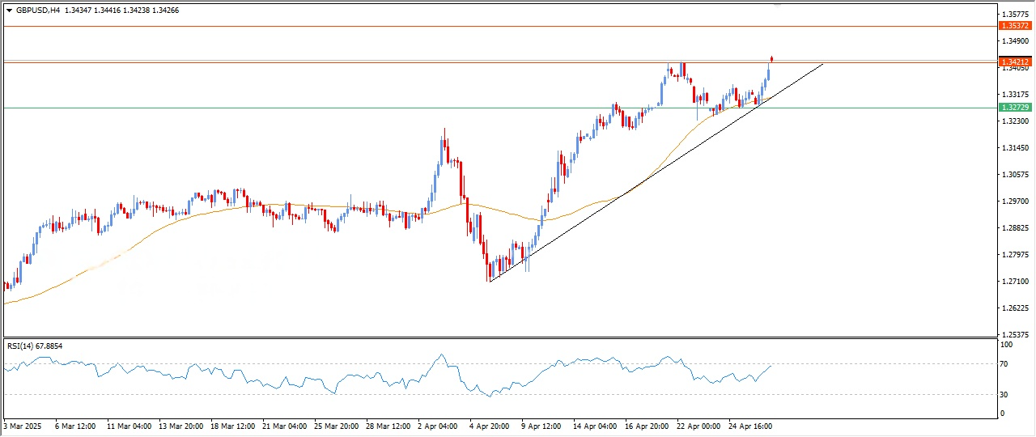Click the 1.25375 value on price scale
This screenshot has height=437, width=1036.
[x=1015, y=334]
